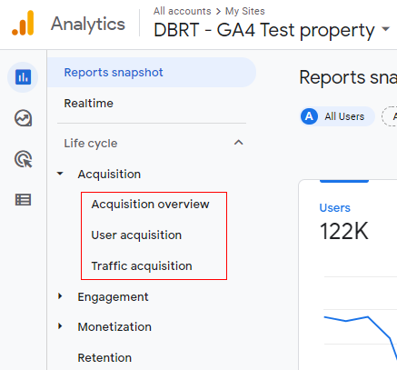Collapse the Acquisition tree arrow
The width and height of the screenshot is (397, 370).
click(x=60, y=174)
